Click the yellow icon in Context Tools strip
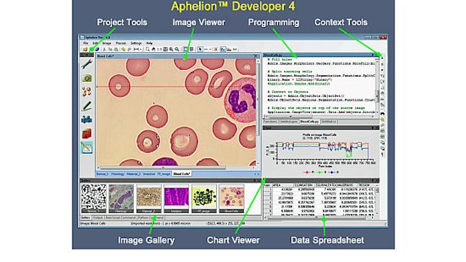 383,120
